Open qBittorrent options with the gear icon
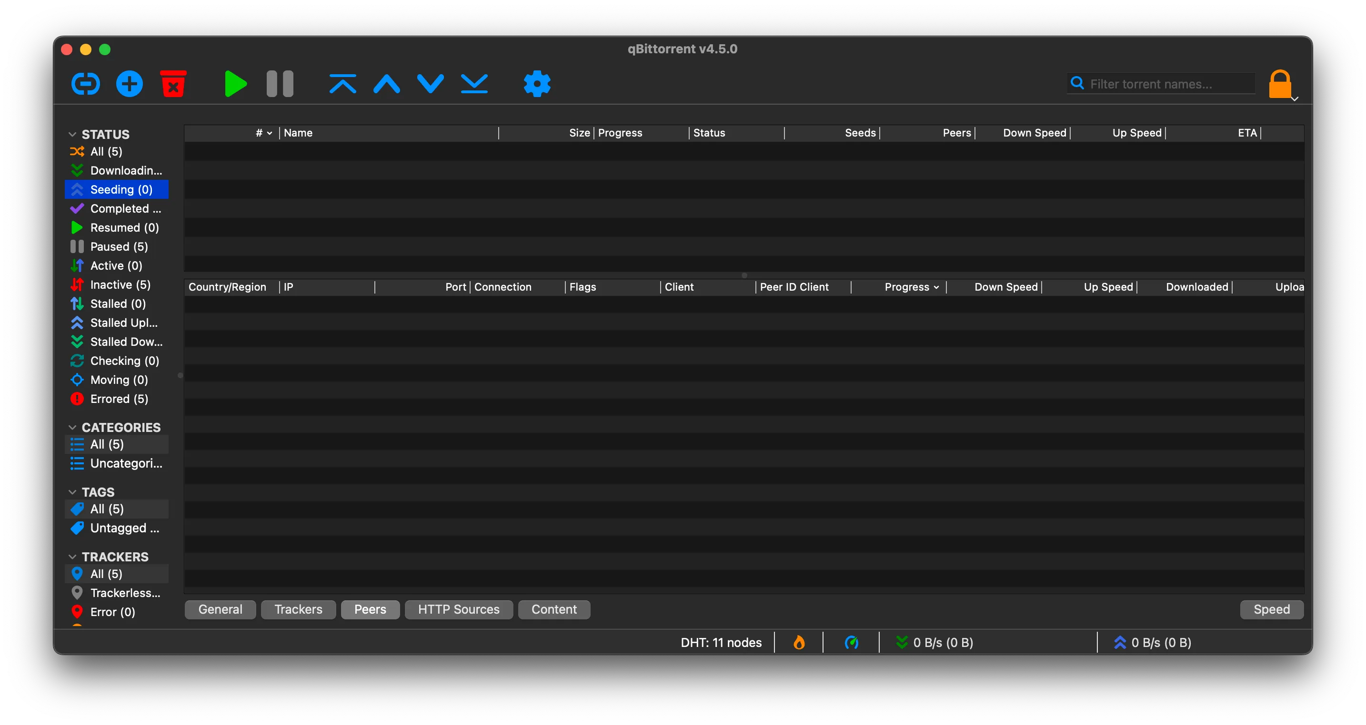Viewport: 1366px width, 725px height. coord(537,83)
